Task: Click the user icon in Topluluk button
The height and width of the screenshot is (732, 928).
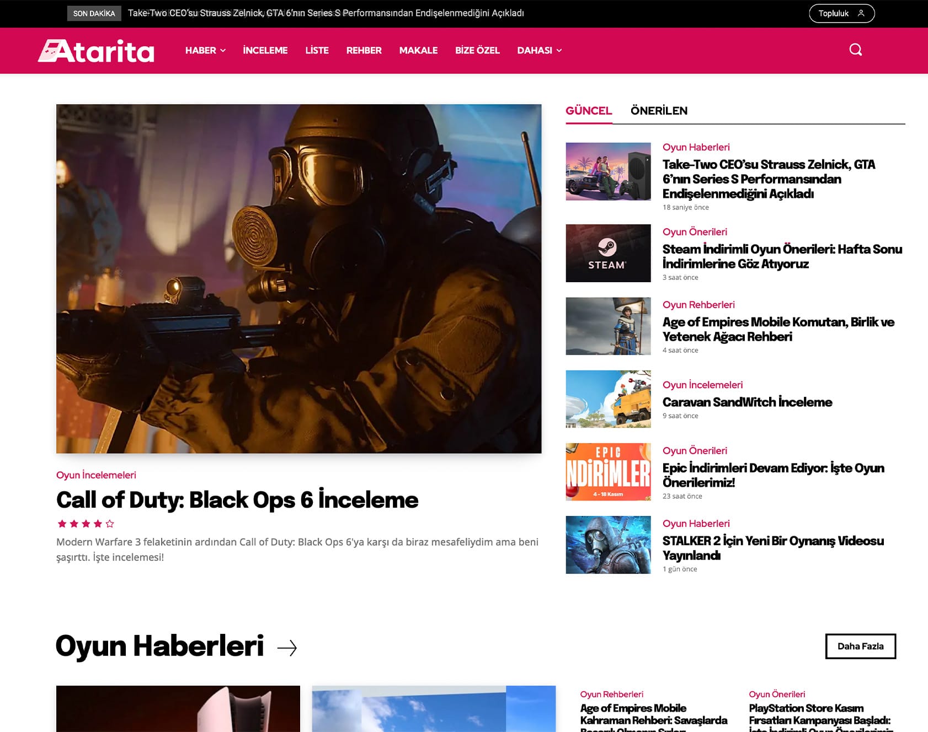Action: click(861, 13)
